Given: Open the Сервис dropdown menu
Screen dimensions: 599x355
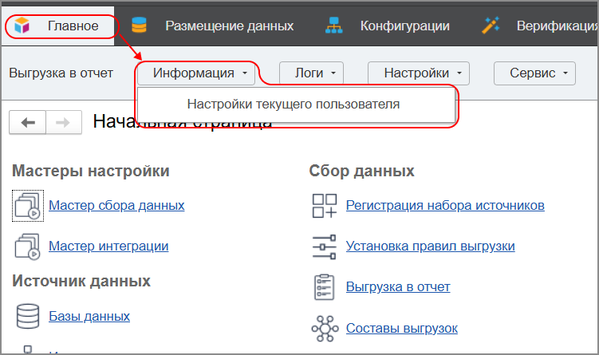Looking at the screenshot, I should coord(535,73).
